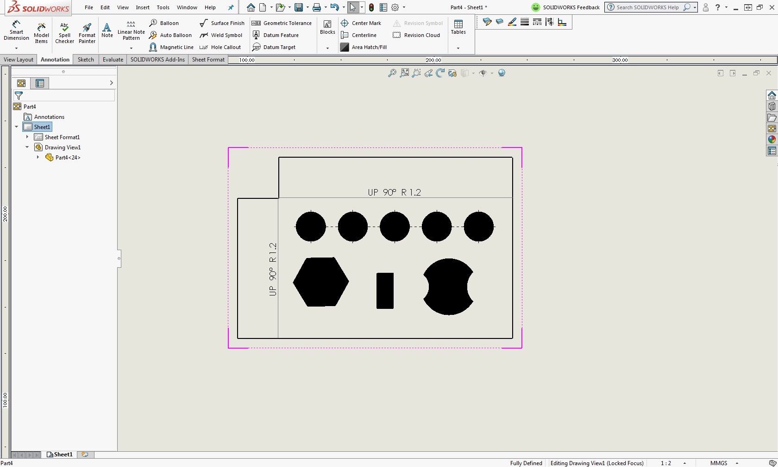Add a Surface Finish symbol
The width and height of the screenshot is (778, 467).
click(222, 23)
